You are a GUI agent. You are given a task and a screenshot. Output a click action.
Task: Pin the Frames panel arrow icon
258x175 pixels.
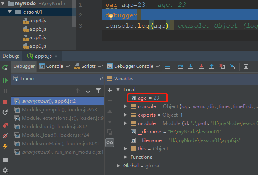coord(101,79)
